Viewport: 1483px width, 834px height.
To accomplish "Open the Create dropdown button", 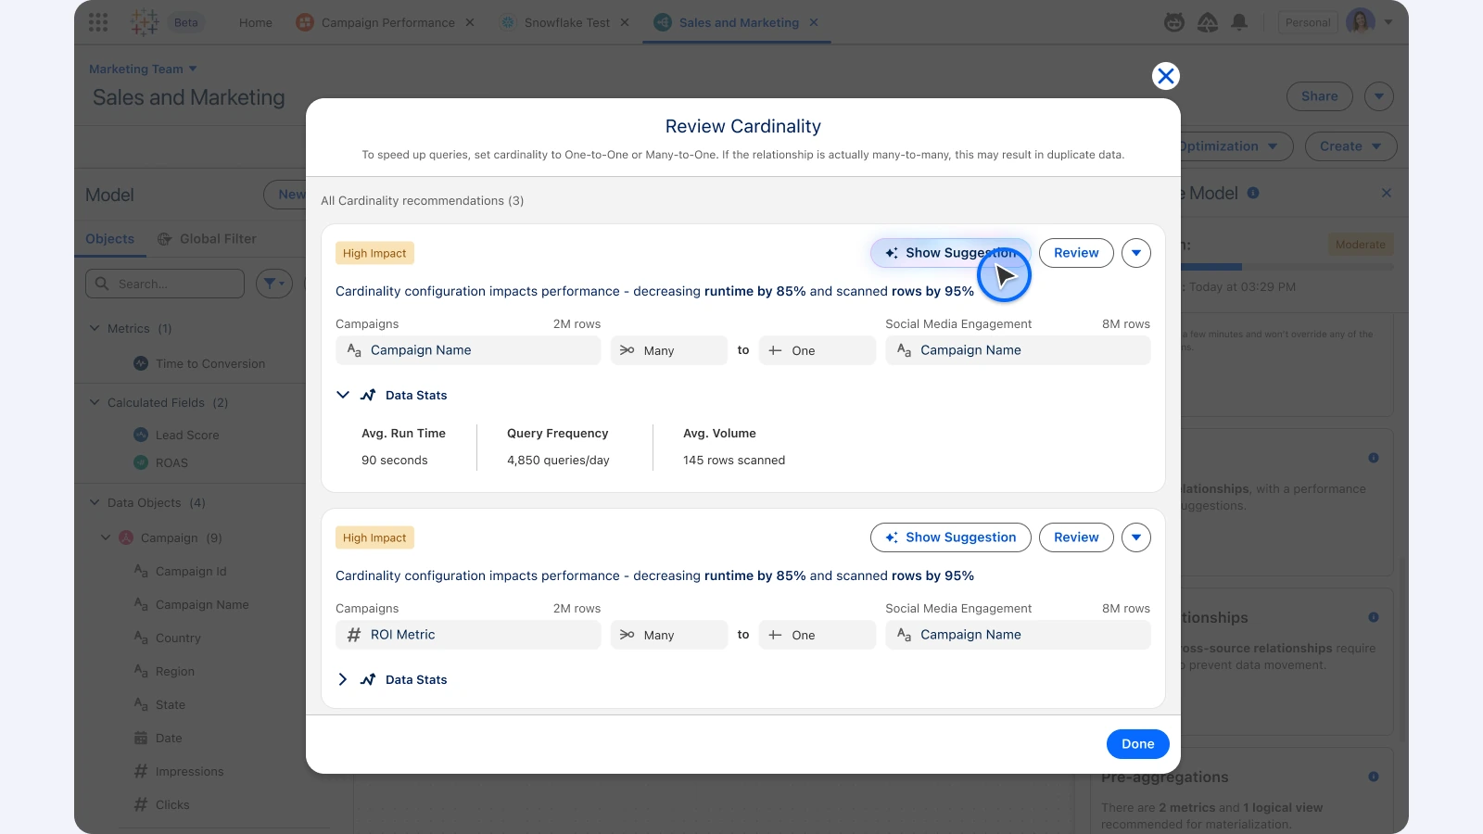I will pos(1350,146).
